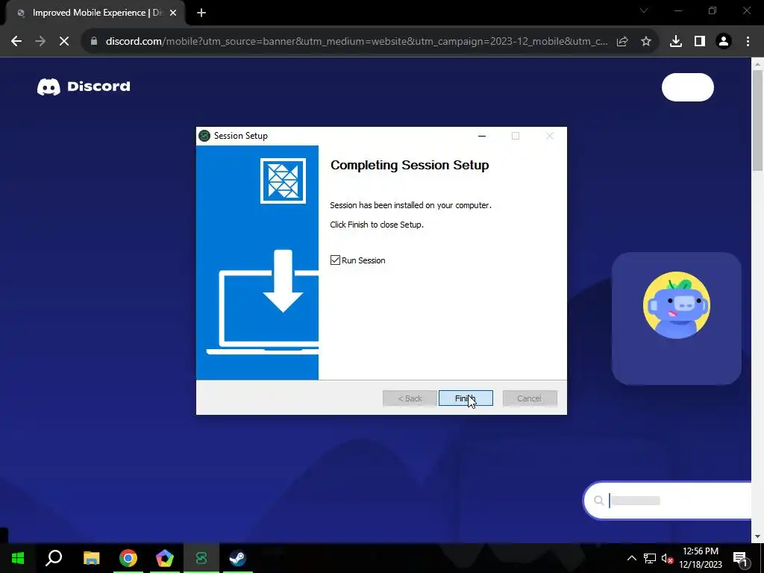Open Chrome downloads
This screenshot has width=764, height=573.
676,42
